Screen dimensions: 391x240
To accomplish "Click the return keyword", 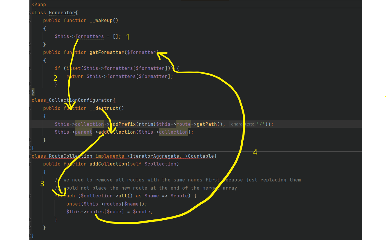I will pos(75,76).
